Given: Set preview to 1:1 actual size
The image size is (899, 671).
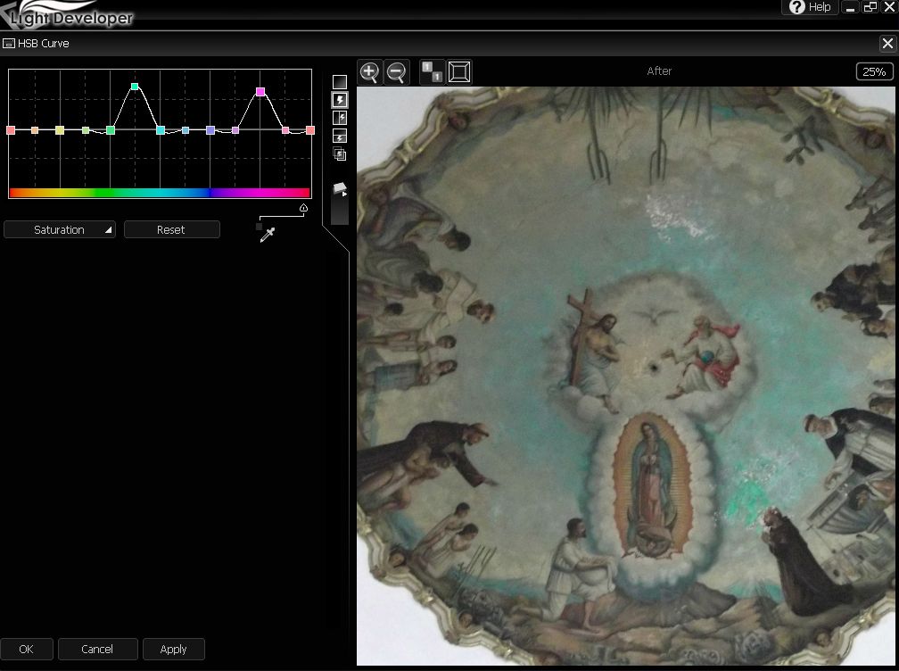Looking at the screenshot, I should (x=432, y=72).
